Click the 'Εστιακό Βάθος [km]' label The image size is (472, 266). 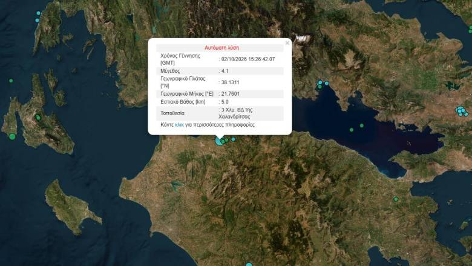[183, 102]
